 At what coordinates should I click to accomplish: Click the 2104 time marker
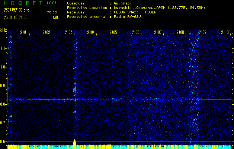(91, 32)
